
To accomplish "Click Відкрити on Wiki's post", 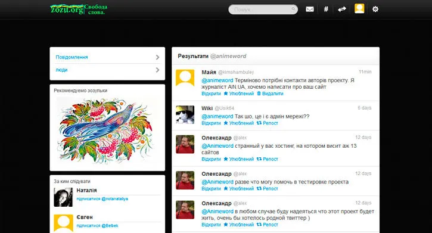I will [x=211, y=123].
